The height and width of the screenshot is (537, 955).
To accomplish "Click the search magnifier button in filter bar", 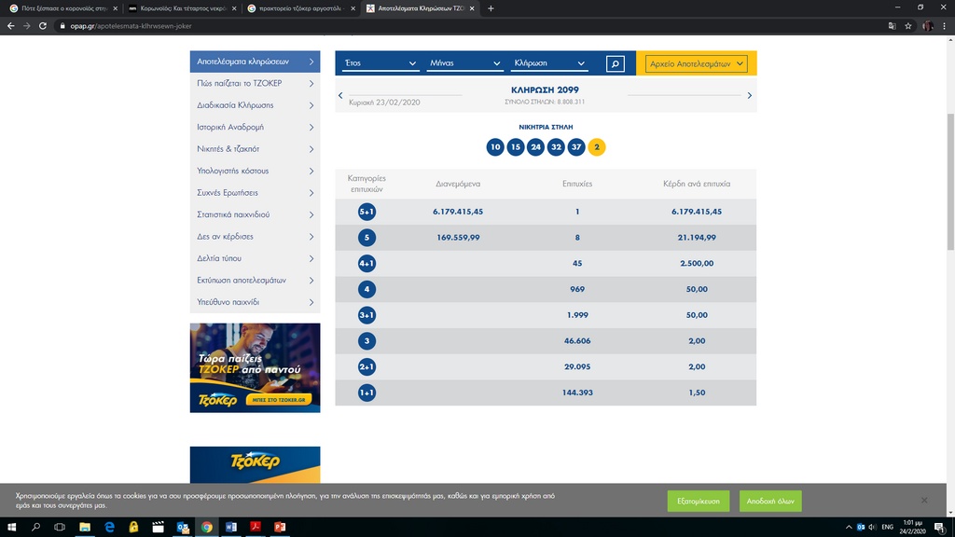I will pos(615,63).
